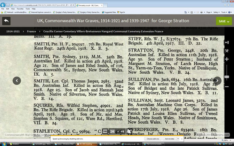Screen dimensions: 234x146
Task: Click the SQUIRES, Rfn. Wilfrid Stephen entry
Action: coord(78,114)
